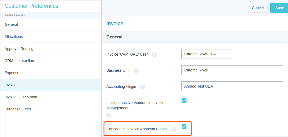Click help icon beside Invoice 'CAPTURE' User
Image resolution: width=288 pixels, height=137 pixels.
[154, 55]
